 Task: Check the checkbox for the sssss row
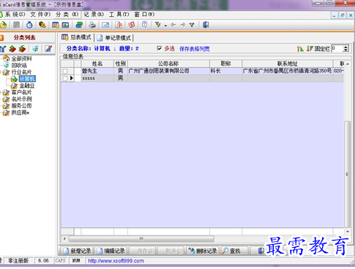[65, 78]
